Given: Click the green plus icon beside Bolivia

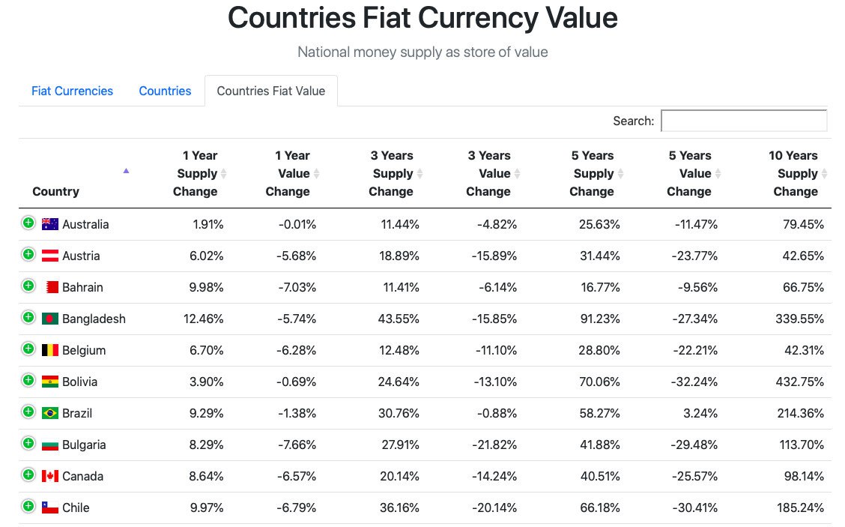Looking at the screenshot, I should [28, 380].
